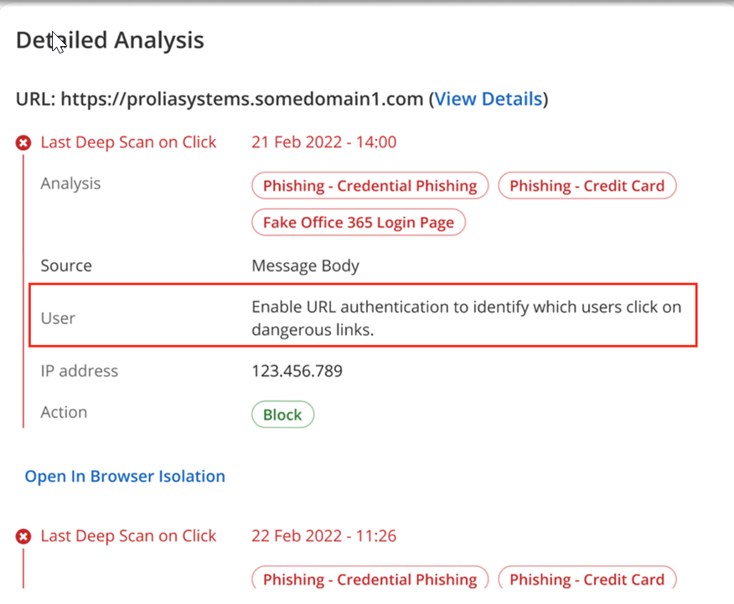Click the 21 Feb 2022 - 14:00 timestamp
Image resolution: width=734 pixels, height=604 pixels.
point(324,142)
